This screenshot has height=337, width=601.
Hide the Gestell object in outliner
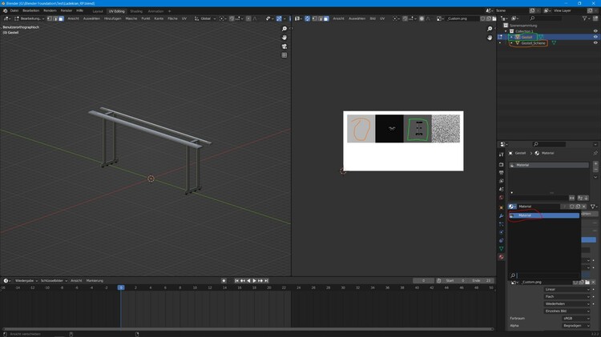(595, 37)
